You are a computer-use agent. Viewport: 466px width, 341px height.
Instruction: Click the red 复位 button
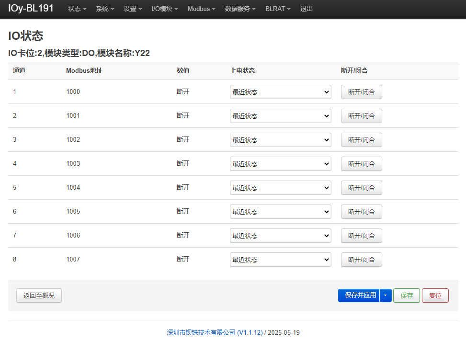(435, 296)
